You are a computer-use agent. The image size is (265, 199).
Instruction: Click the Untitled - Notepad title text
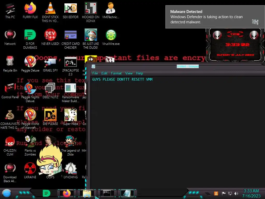click(188, 66)
